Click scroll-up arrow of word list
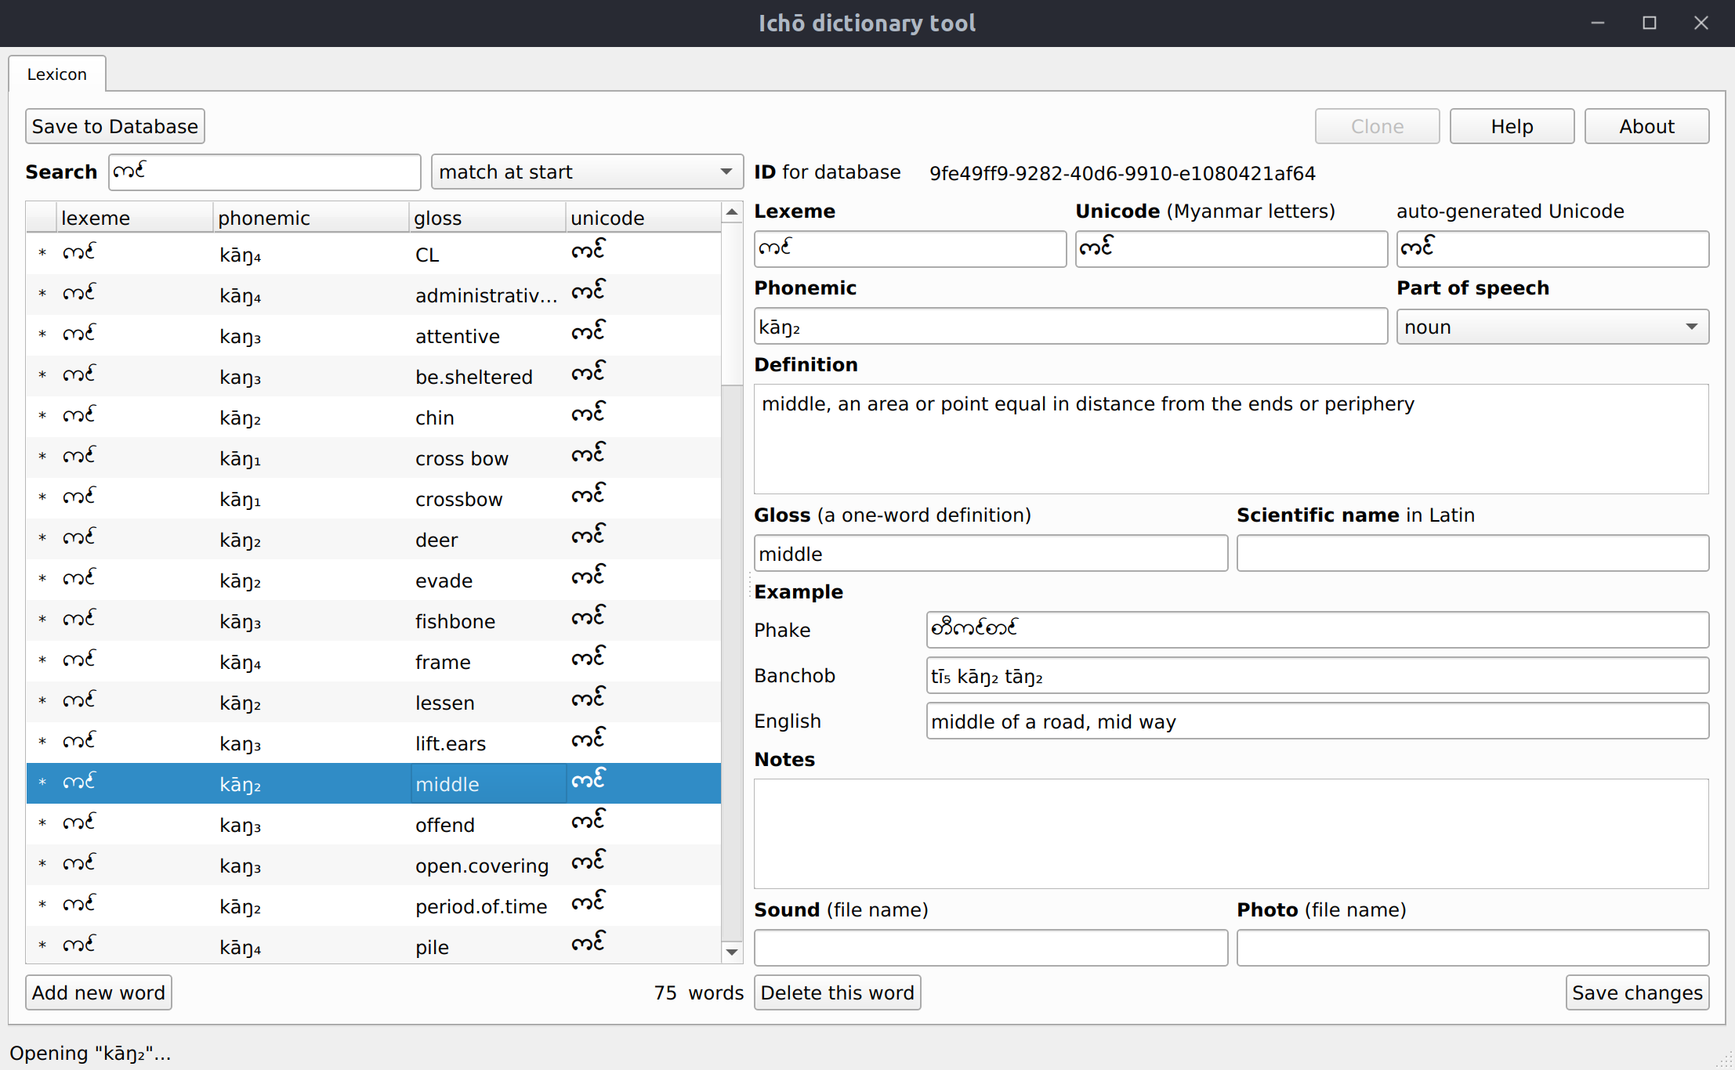 pyautogui.click(x=731, y=212)
